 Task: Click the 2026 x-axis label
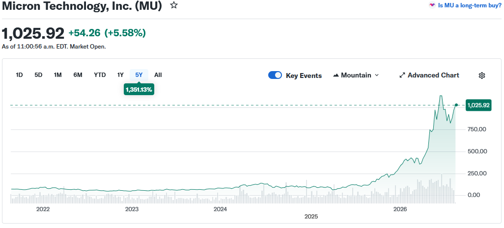pyautogui.click(x=400, y=209)
